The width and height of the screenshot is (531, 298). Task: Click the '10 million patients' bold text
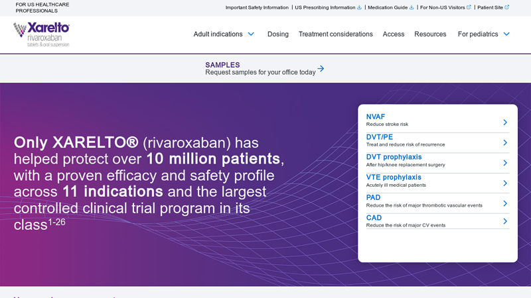coord(213,159)
